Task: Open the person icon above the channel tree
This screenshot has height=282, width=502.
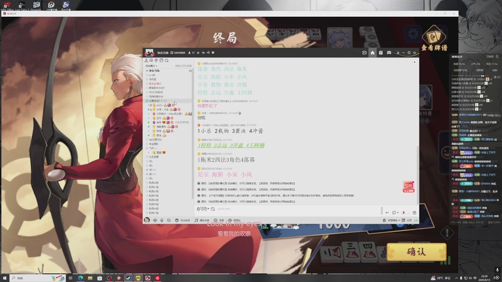Action: [146, 60]
